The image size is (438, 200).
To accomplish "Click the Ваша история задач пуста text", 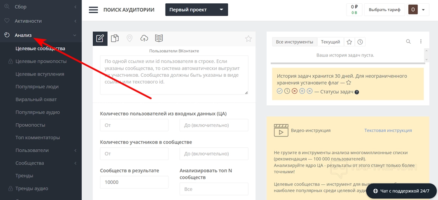I will click(x=345, y=55).
